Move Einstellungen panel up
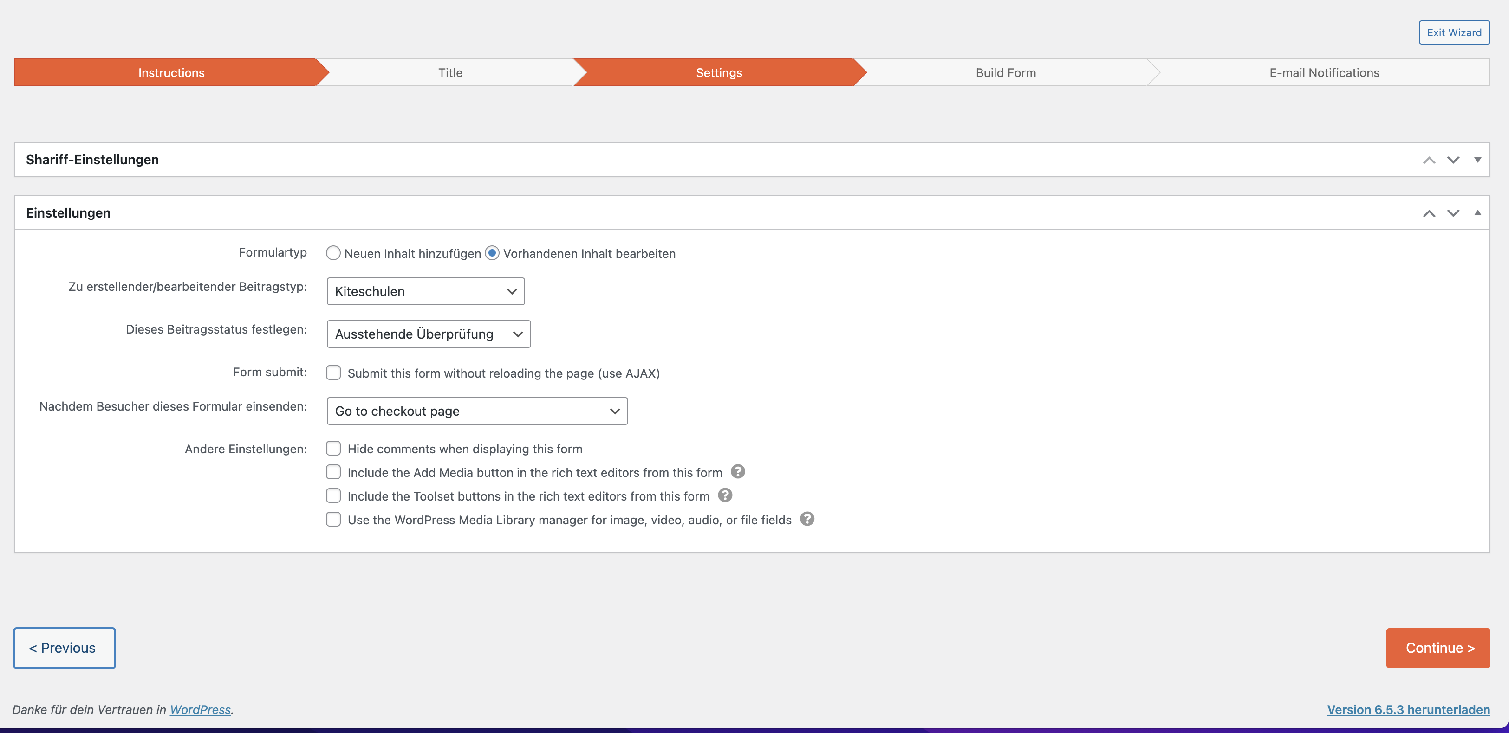 [x=1429, y=213]
